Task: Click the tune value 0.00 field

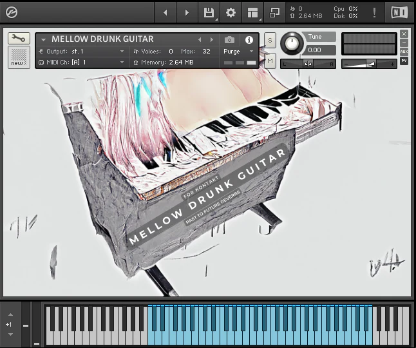Action: point(319,50)
